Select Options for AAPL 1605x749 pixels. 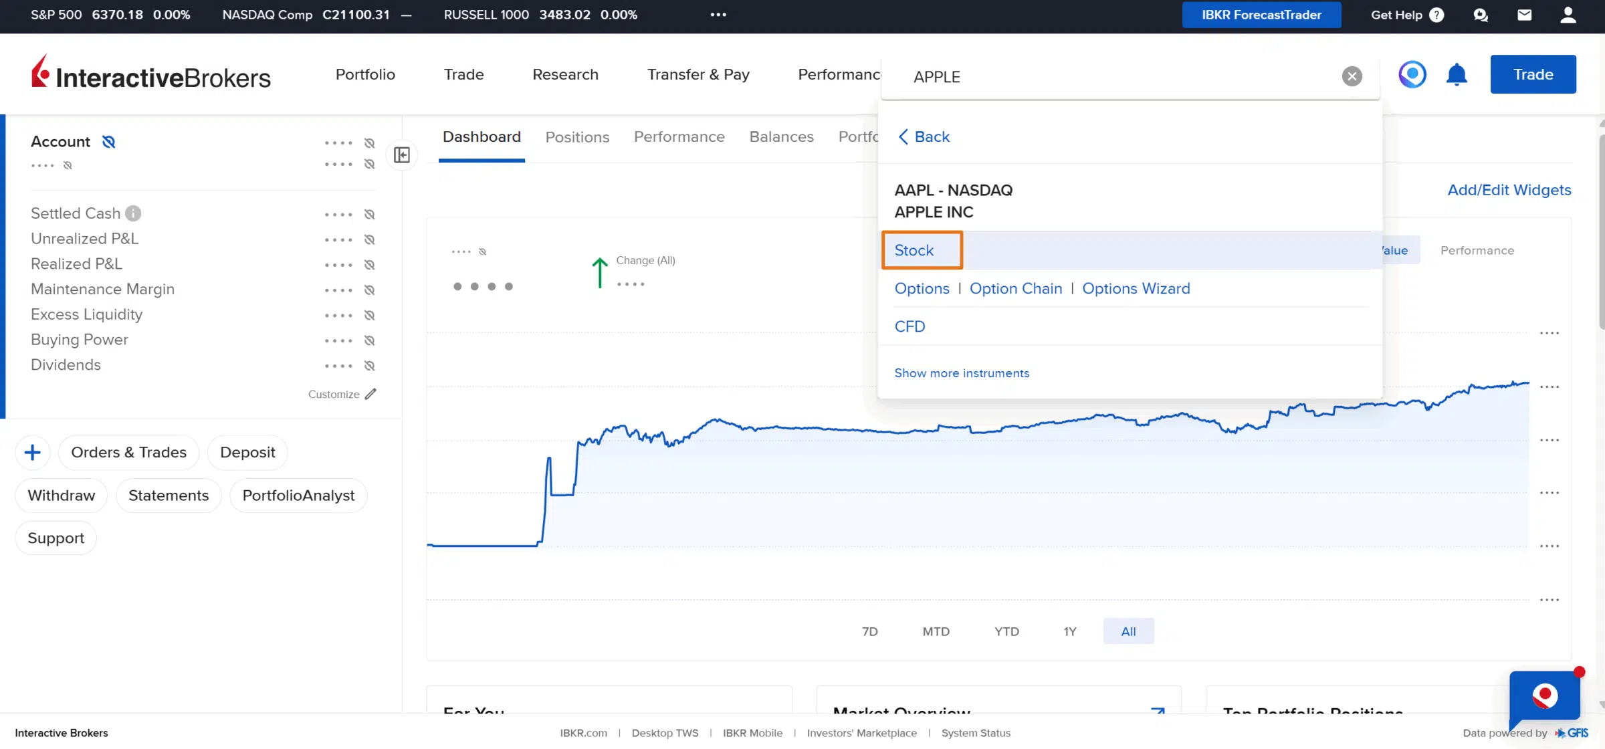(922, 288)
